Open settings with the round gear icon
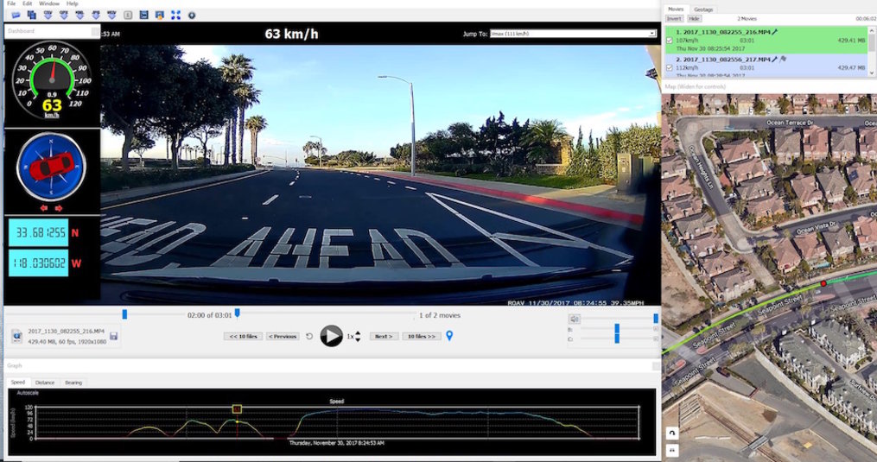This screenshot has width=877, height=462. click(x=192, y=15)
